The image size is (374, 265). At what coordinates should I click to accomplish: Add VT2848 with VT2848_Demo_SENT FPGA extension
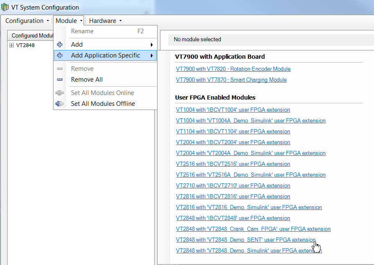tap(246, 240)
